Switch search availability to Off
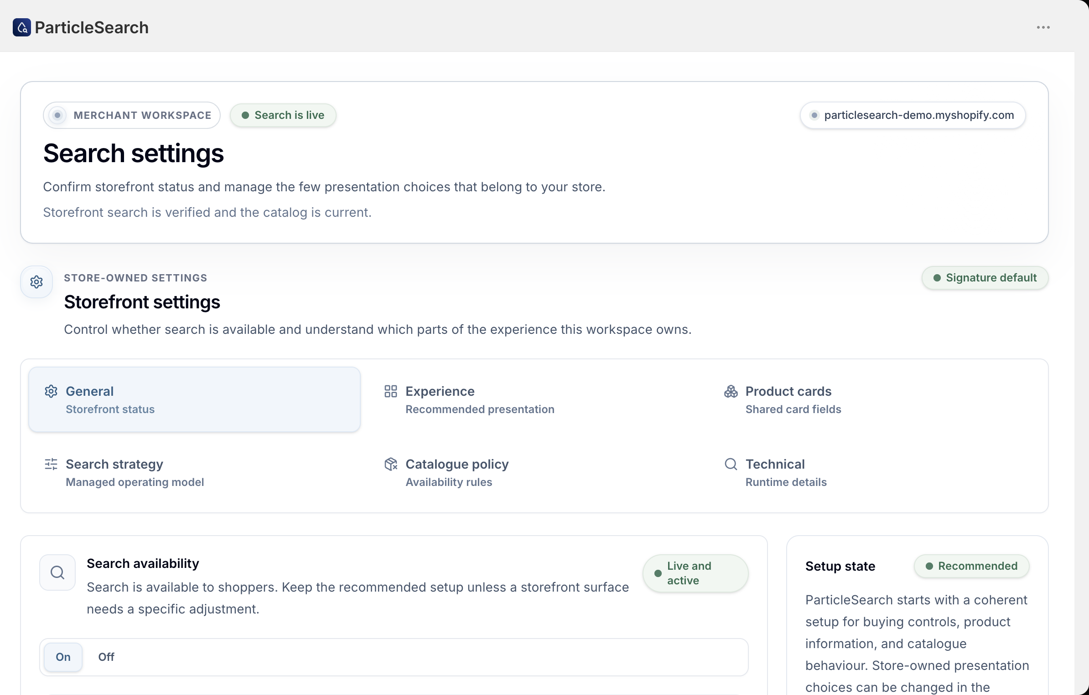 coord(106,657)
